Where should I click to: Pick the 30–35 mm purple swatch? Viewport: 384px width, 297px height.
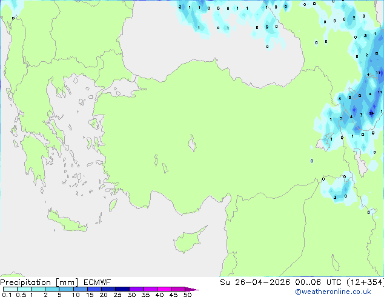[136, 289]
